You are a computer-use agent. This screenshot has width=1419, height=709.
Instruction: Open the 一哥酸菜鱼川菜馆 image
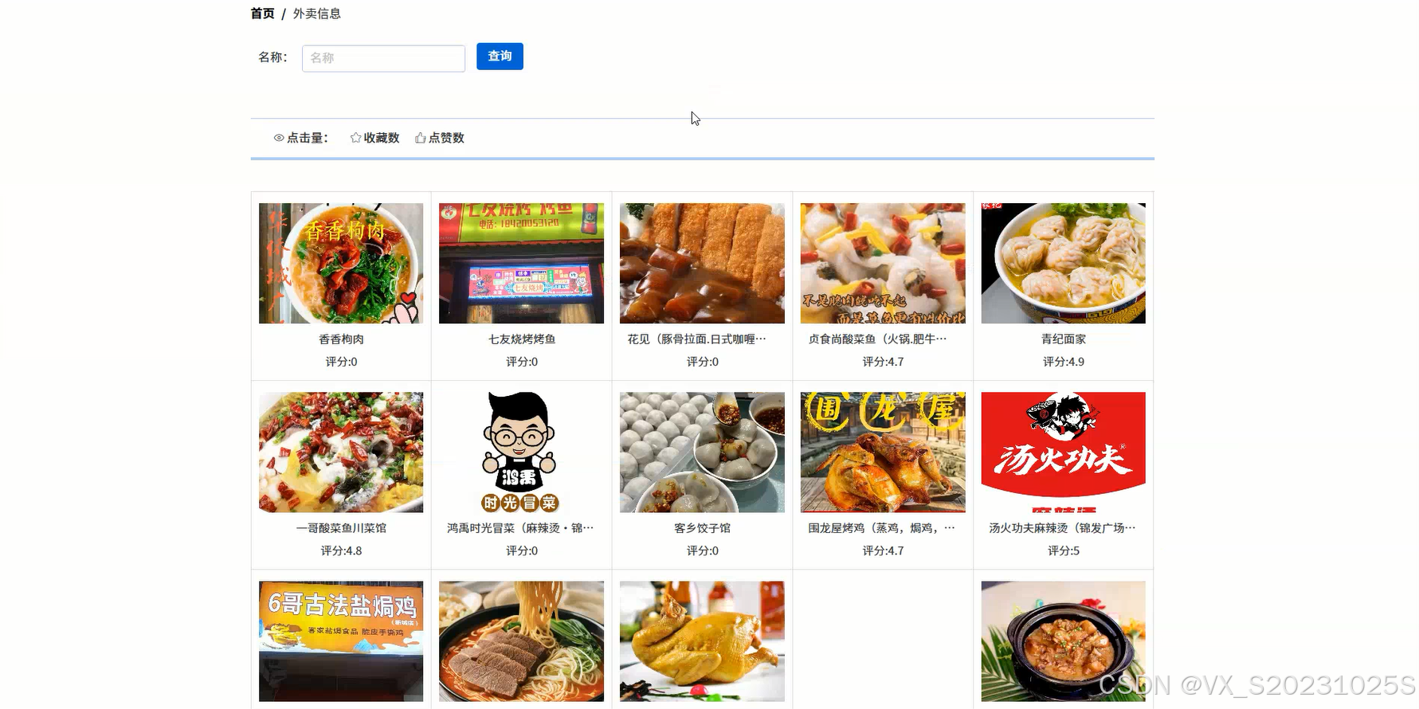point(341,452)
